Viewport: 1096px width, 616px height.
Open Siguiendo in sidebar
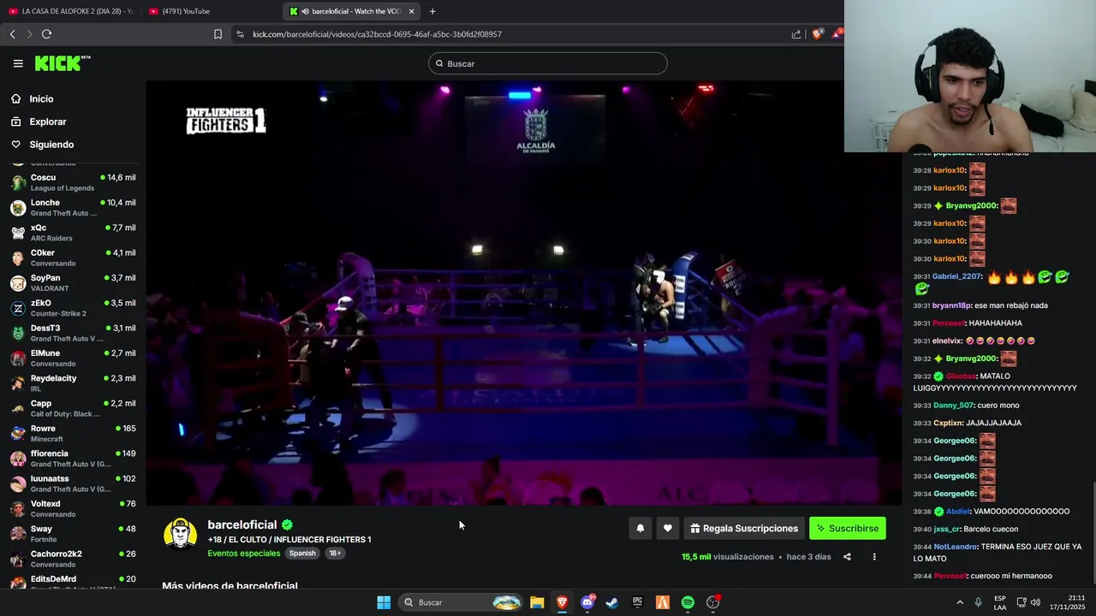[51, 145]
